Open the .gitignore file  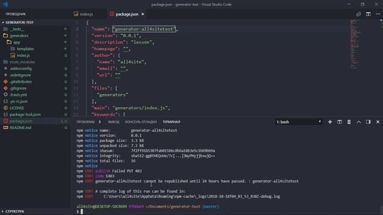click(x=35, y=88)
